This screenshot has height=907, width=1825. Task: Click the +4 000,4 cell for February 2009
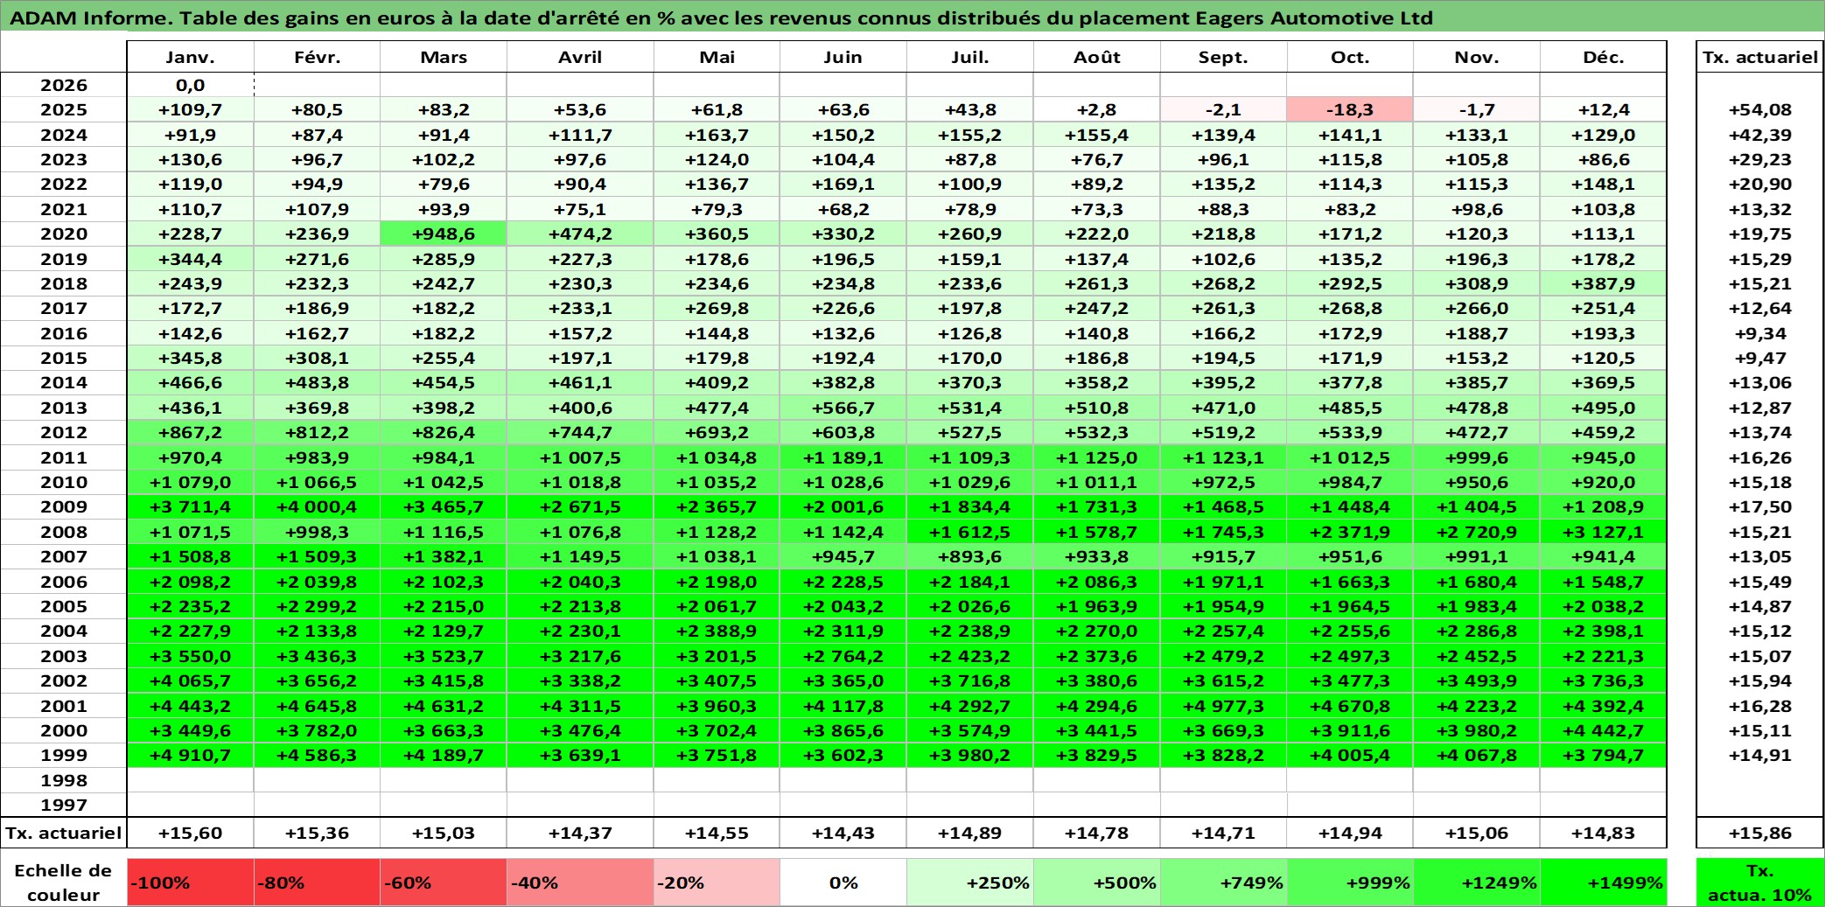point(317,506)
